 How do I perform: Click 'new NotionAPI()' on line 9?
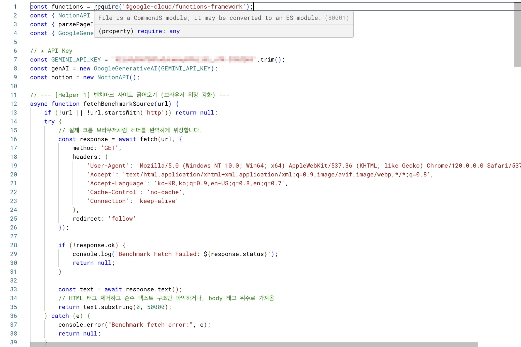(109, 77)
